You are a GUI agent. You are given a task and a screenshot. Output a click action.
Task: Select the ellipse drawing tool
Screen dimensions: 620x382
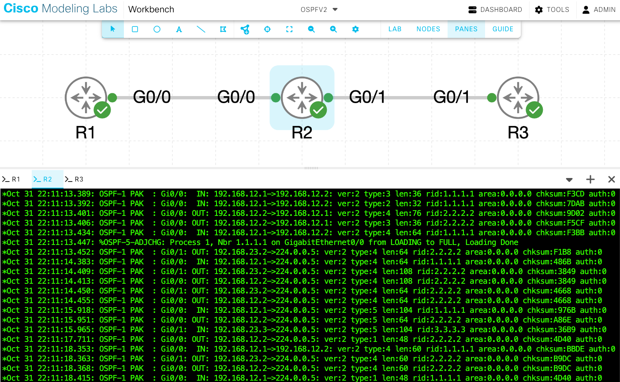[x=157, y=29]
